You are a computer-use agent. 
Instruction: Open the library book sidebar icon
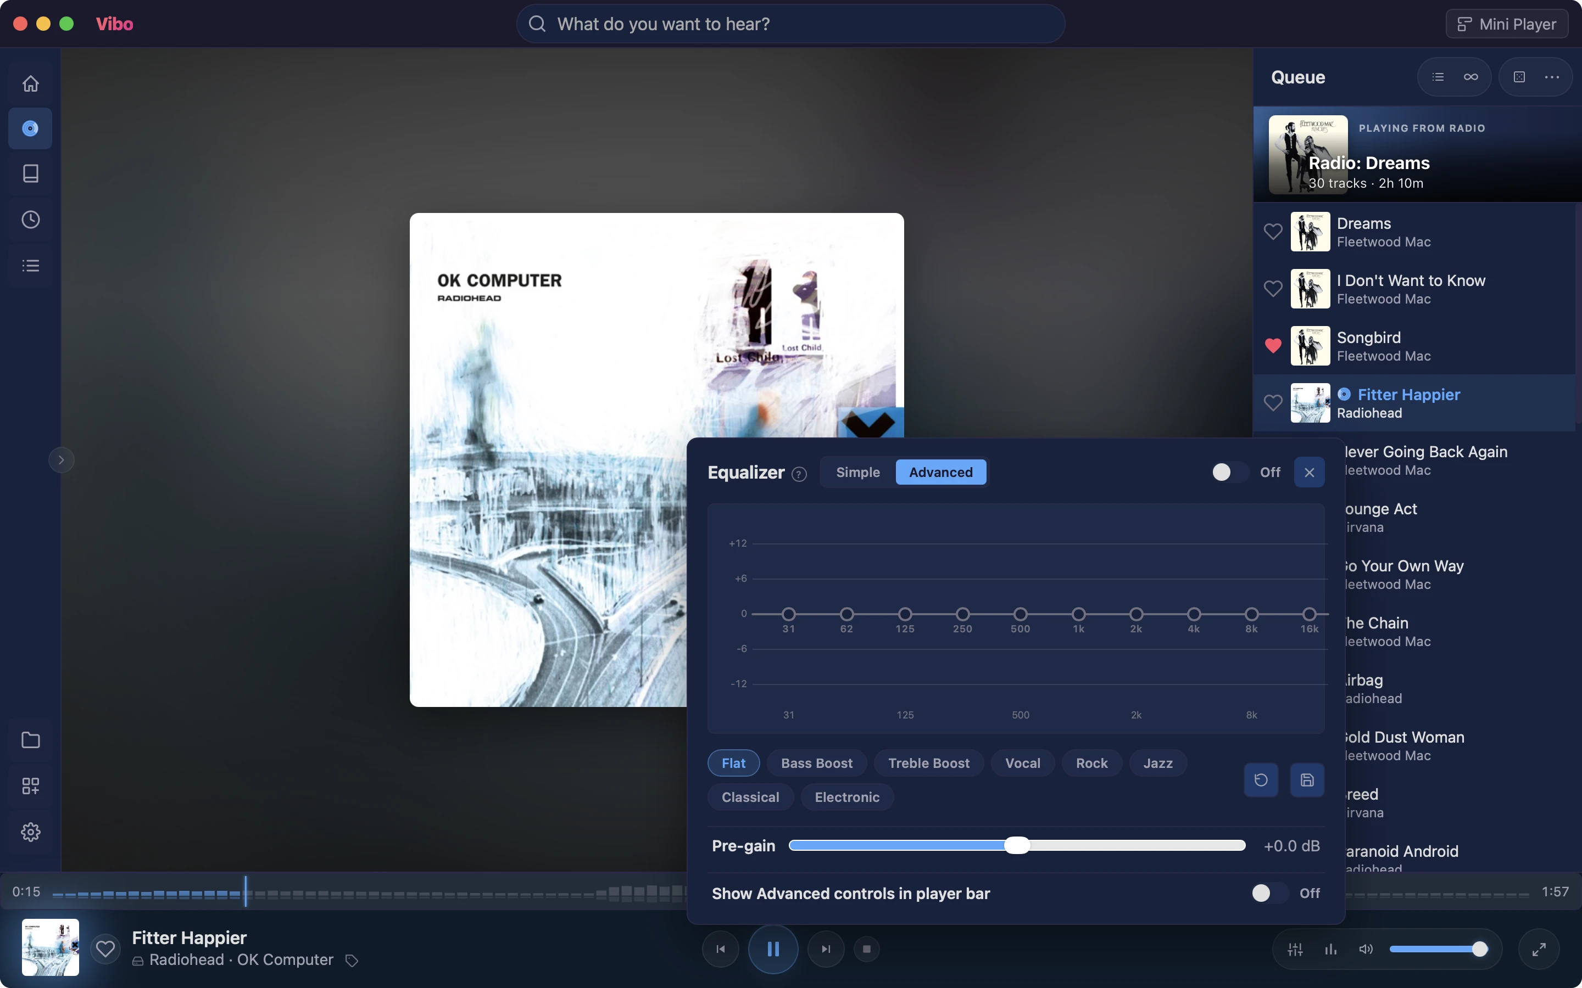pos(31,173)
